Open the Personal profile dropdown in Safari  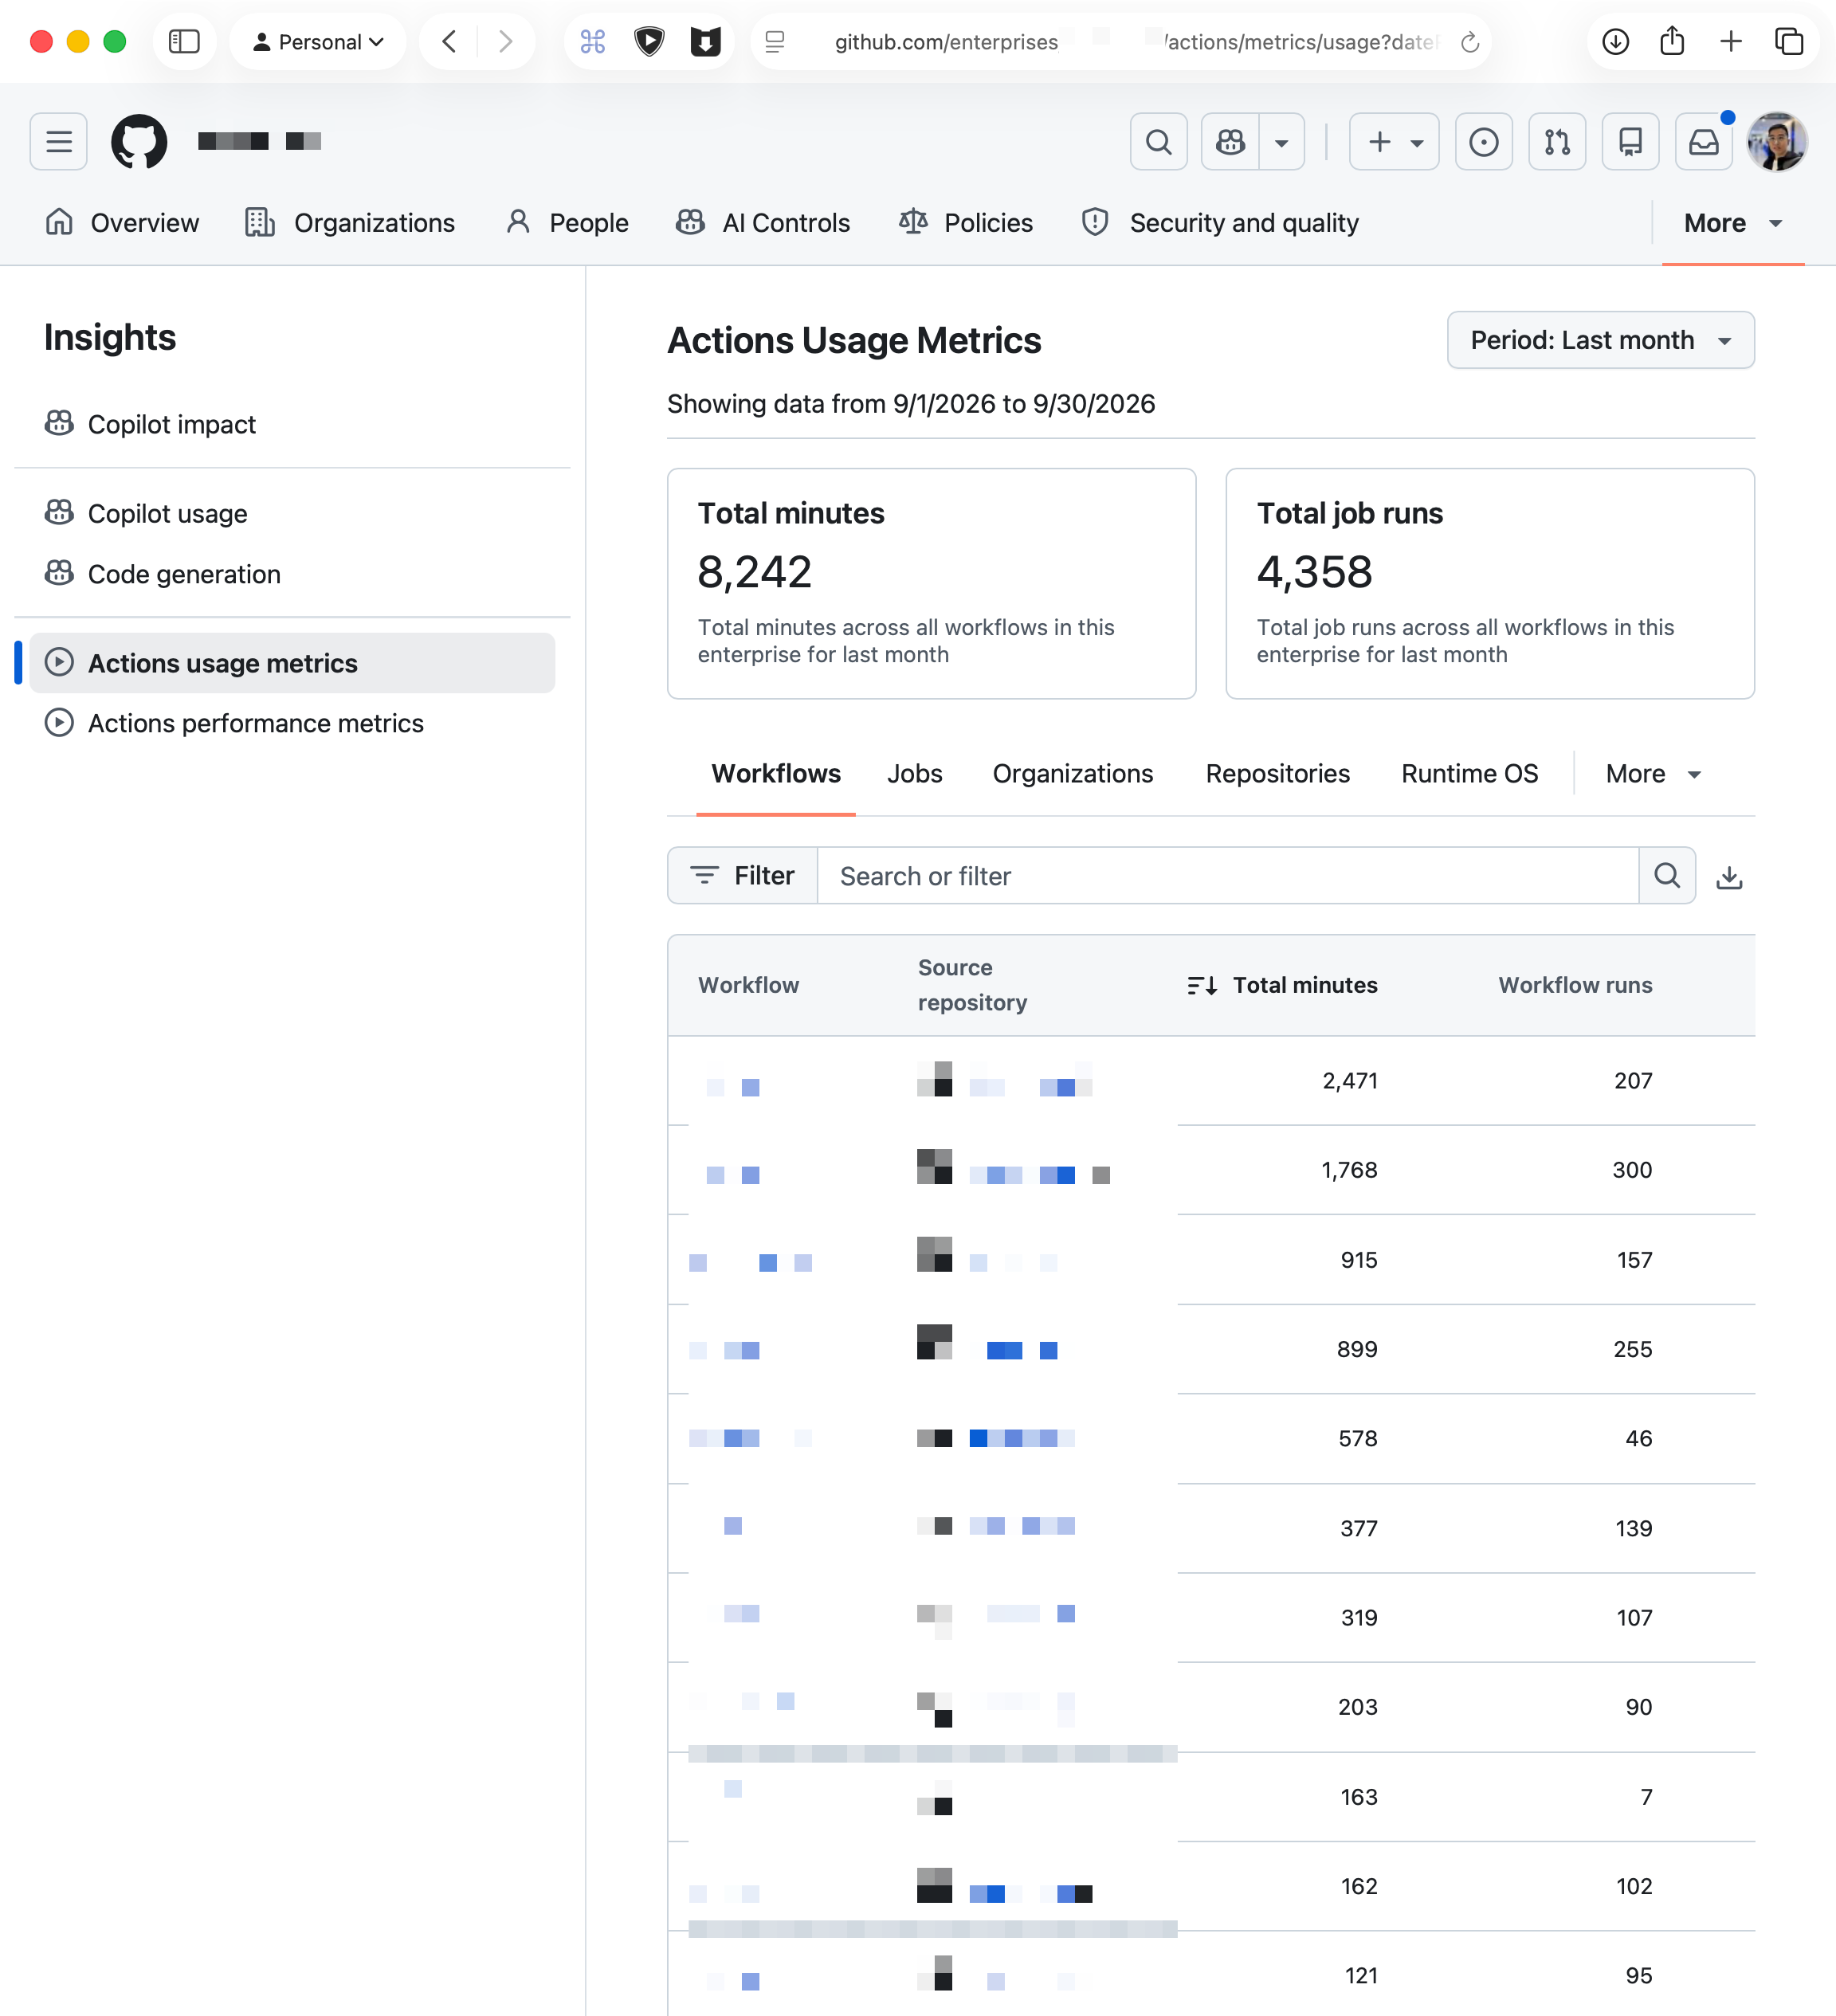point(317,41)
